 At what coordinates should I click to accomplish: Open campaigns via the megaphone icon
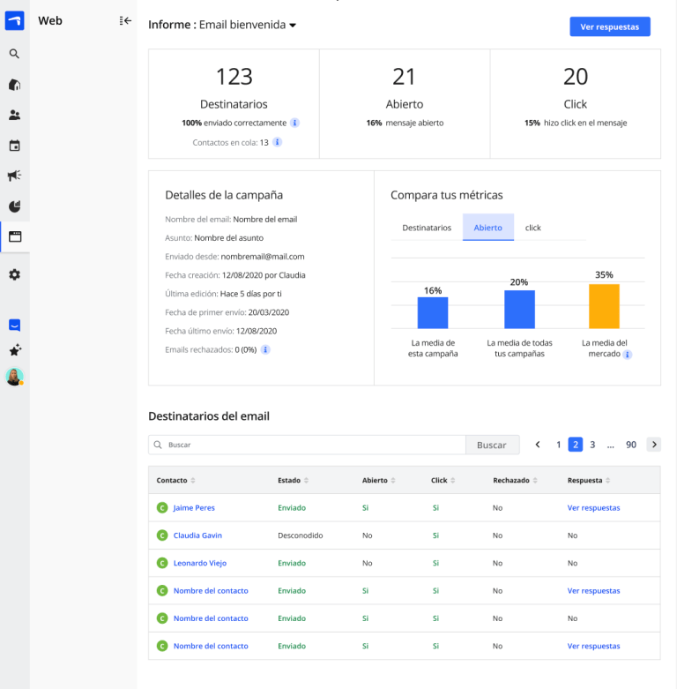pyautogui.click(x=14, y=176)
